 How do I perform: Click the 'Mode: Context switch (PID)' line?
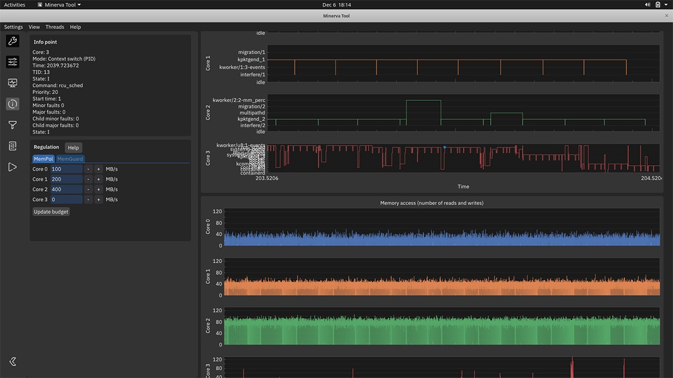pos(64,59)
